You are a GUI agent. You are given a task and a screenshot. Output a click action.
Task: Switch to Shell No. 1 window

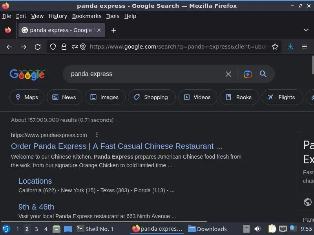click(x=95, y=229)
